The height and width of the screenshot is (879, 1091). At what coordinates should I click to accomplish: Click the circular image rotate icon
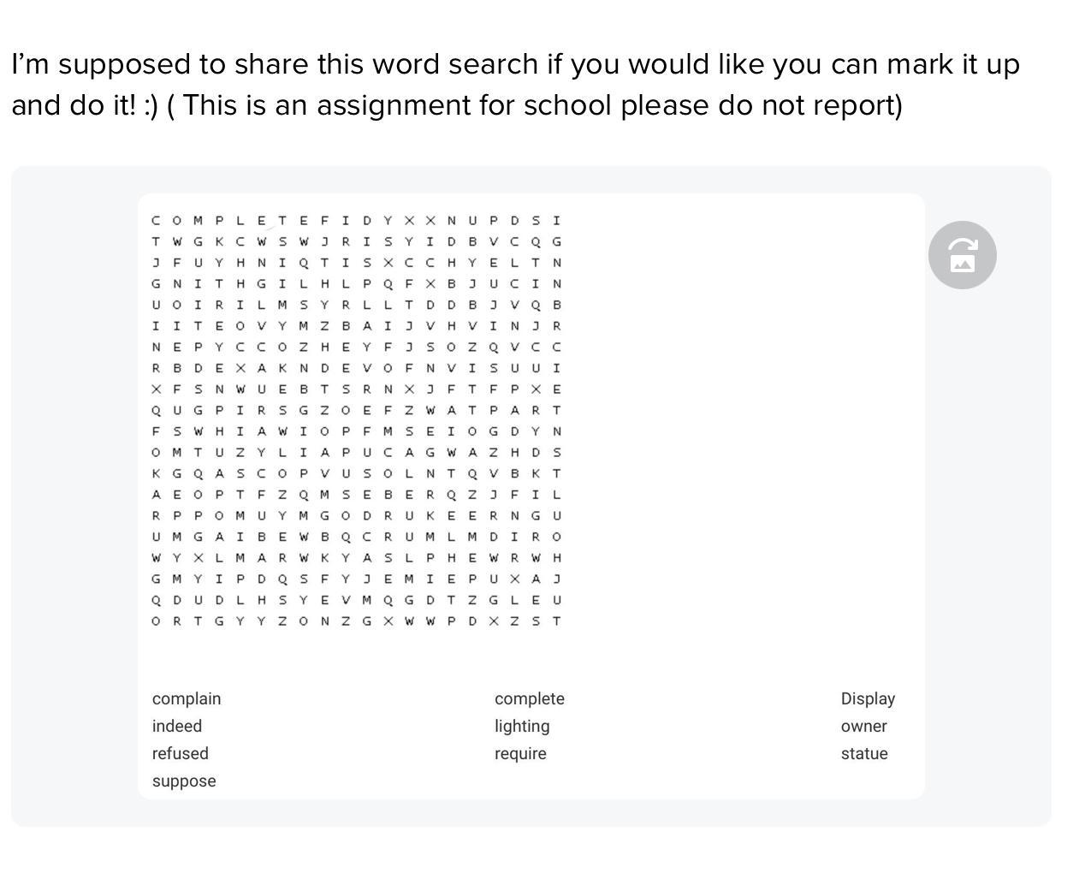pyautogui.click(x=962, y=255)
